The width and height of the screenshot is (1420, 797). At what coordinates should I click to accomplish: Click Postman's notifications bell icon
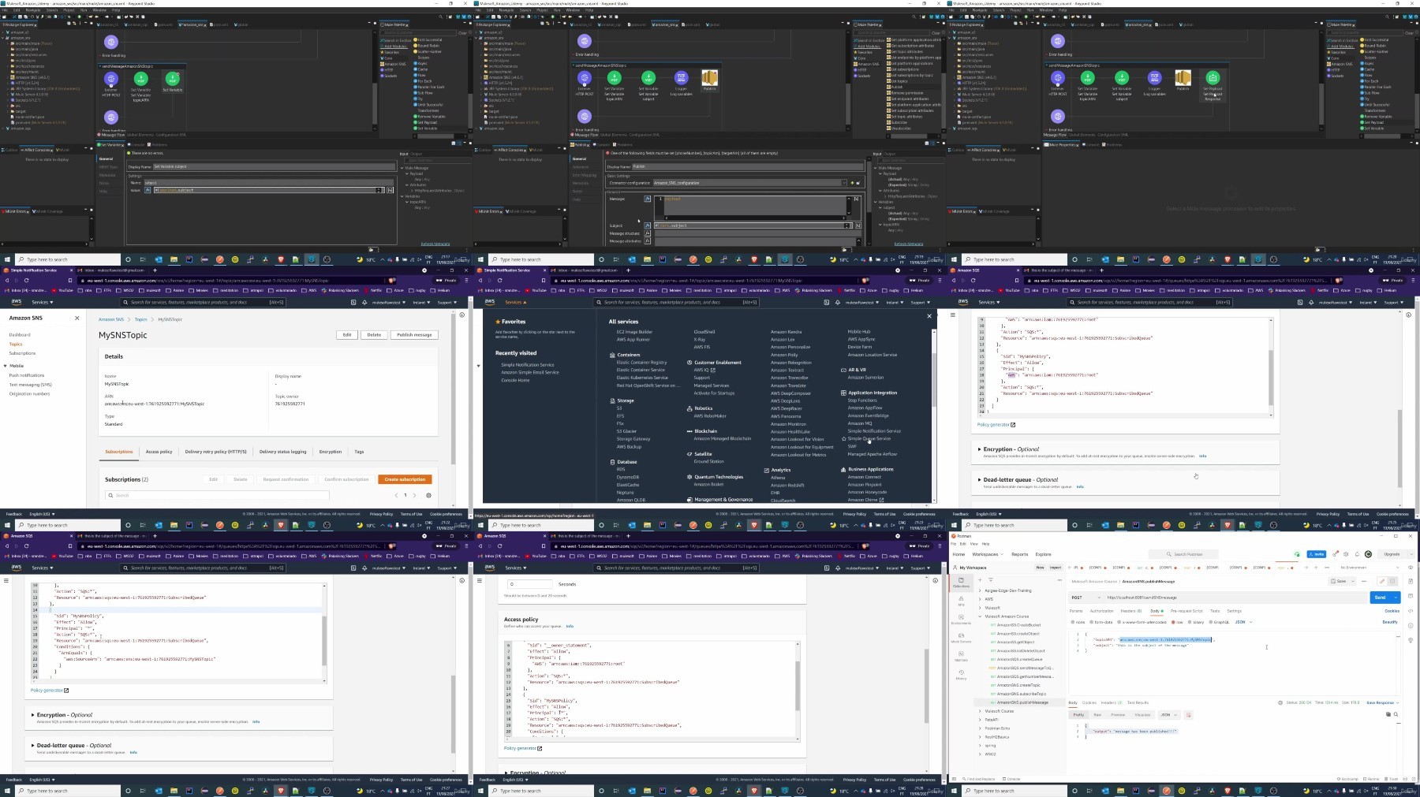(x=1357, y=554)
